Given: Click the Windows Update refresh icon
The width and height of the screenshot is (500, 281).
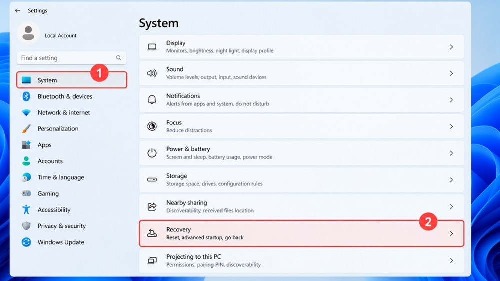Looking at the screenshot, I should [26, 242].
